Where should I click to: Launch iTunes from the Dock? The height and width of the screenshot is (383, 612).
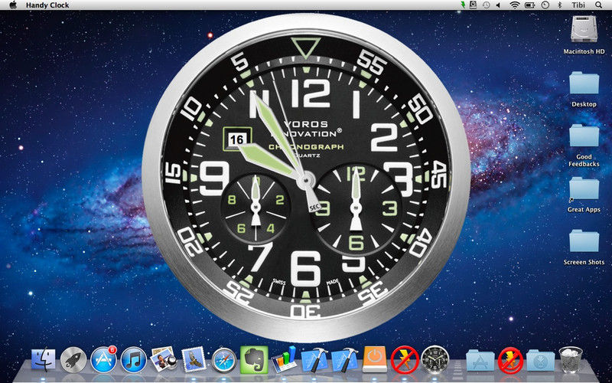[133, 359]
